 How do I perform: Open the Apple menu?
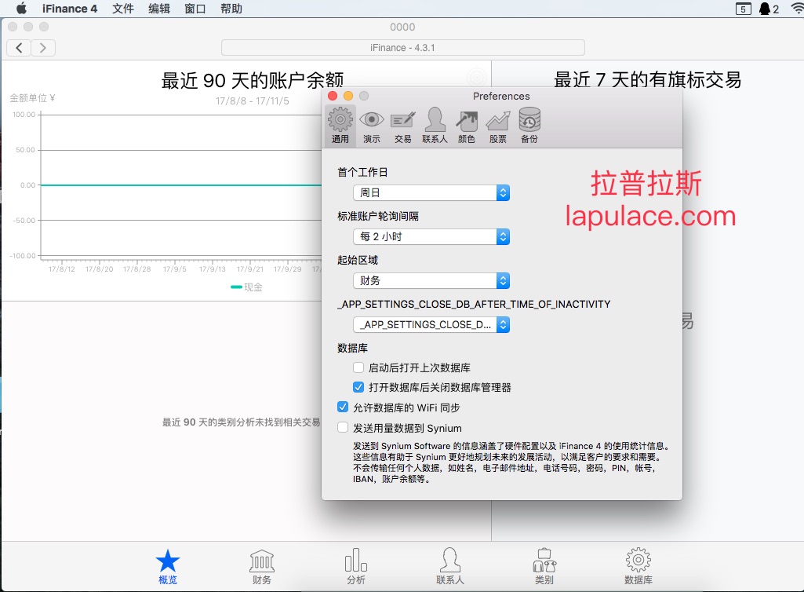(21, 9)
